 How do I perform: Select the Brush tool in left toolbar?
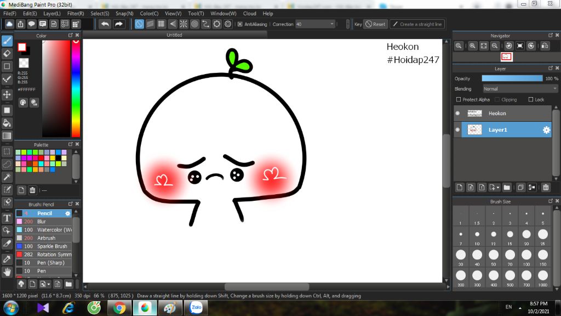coord(7,41)
